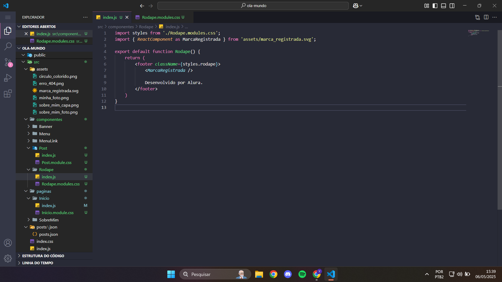Click 'src' in the breadcrumb path
This screenshot has height=282, width=502.
click(100, 27)
